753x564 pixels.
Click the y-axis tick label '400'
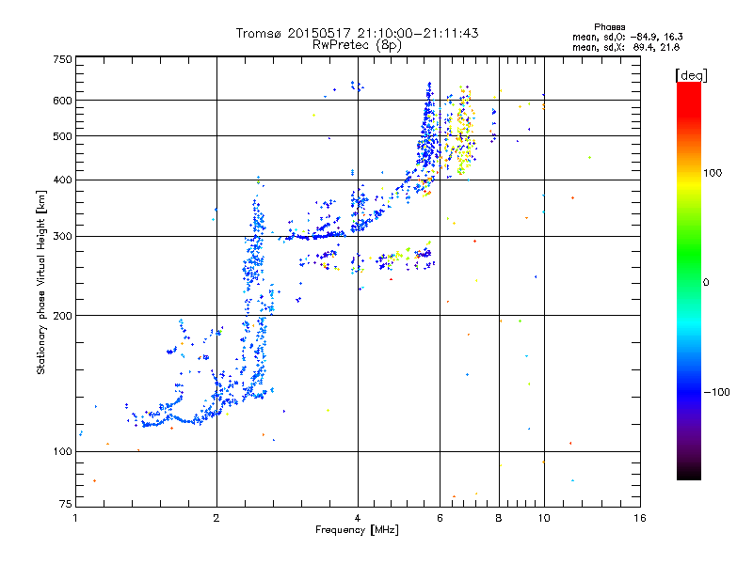pos(63,180)
